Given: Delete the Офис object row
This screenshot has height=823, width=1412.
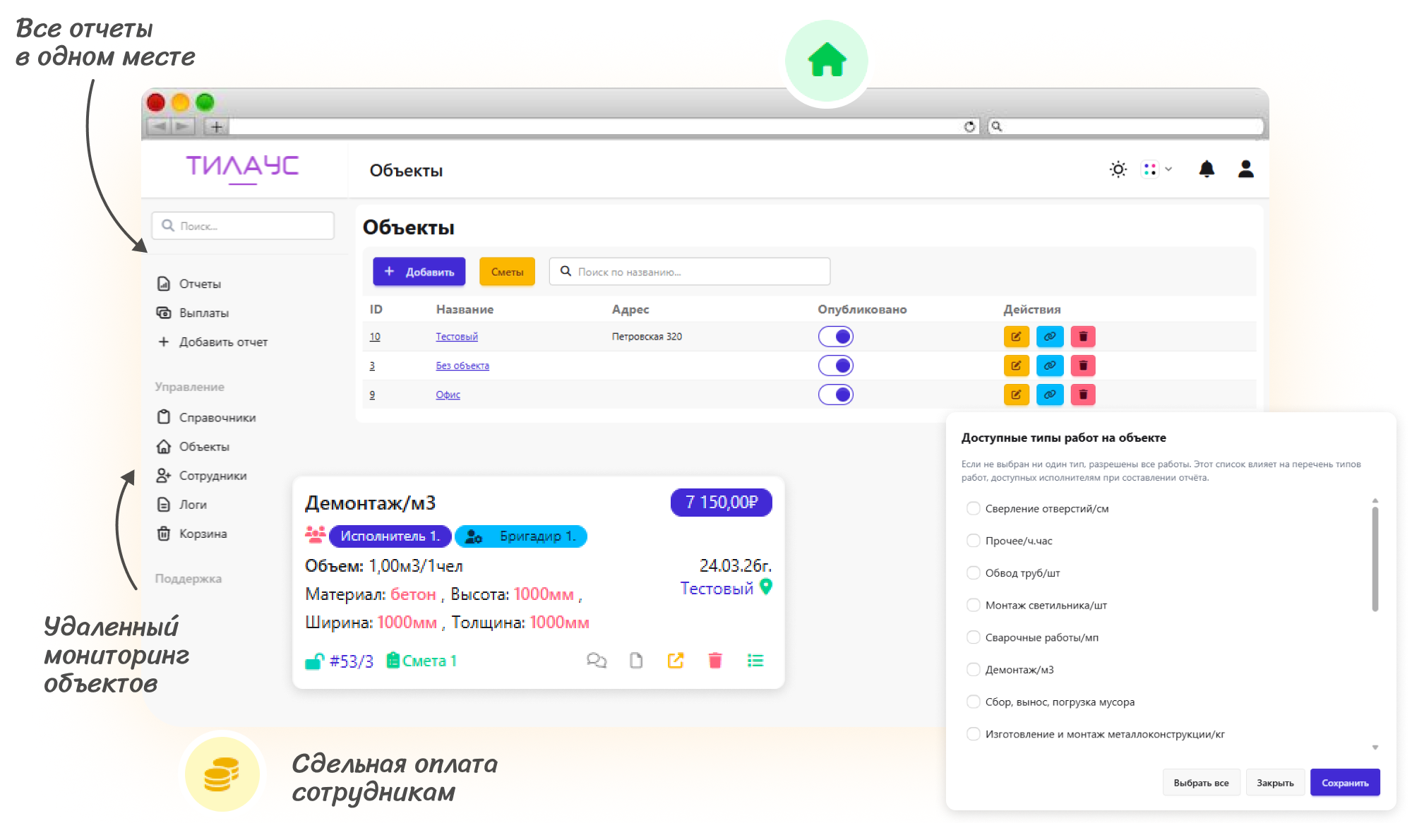Looking at the screenshot, I should click(1083, 395).
